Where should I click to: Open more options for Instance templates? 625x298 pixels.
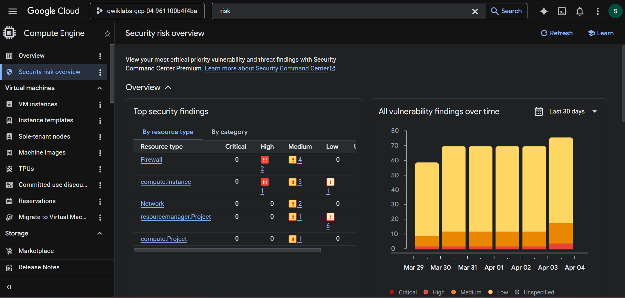[100, 121]
